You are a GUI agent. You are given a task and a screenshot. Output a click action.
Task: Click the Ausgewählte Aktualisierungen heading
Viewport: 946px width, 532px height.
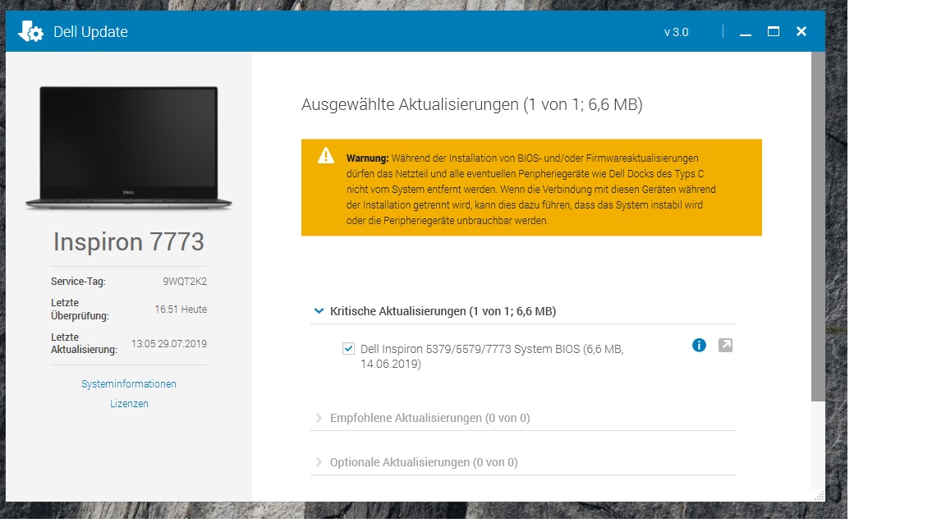tap(472, 104)
